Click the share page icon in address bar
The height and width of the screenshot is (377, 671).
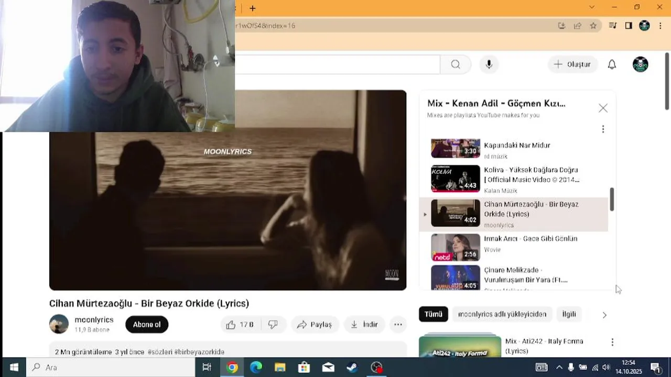[x=577, y=26]
